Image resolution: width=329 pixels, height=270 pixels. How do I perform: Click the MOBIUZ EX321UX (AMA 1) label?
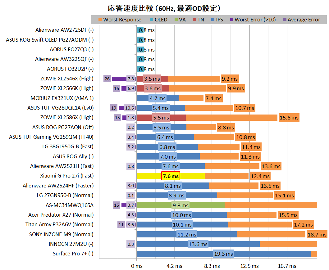(x=62, y=98)
